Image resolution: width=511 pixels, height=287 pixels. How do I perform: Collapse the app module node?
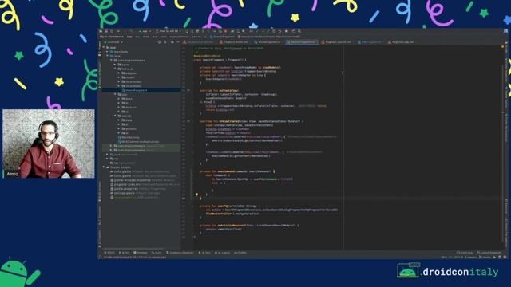tap(105, 48)
